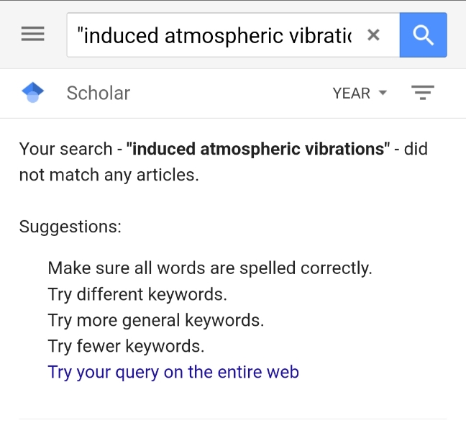Click "Make sure all words are spelled correctly"

point(209,268)
